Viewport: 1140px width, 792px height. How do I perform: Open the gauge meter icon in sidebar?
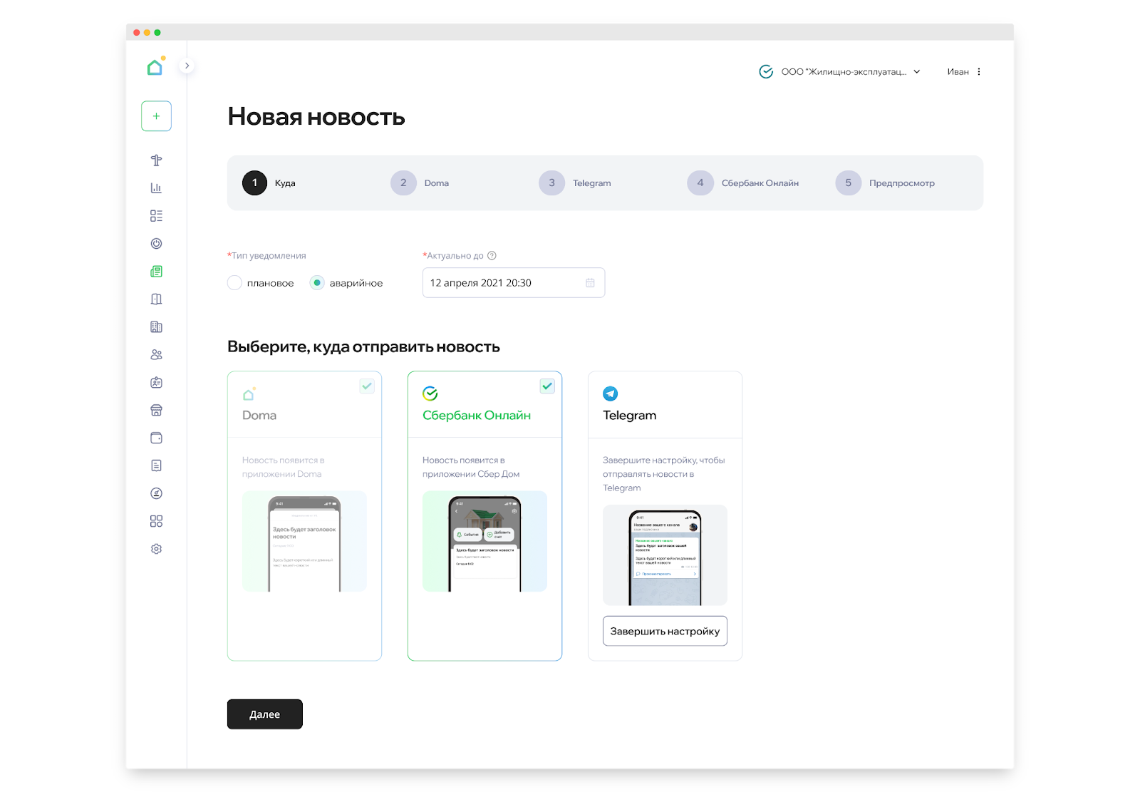coord(156,493)
